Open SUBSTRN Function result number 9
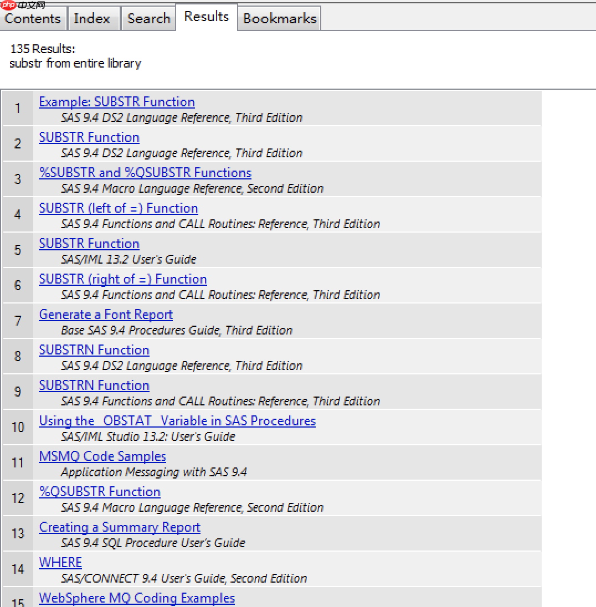Image resolution: width=596 pixels, height=607 pixels. pos(94,385)
